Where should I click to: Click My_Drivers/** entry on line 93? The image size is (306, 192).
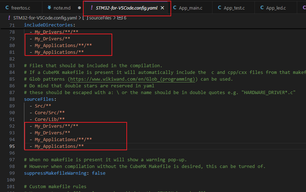point(52,133)
